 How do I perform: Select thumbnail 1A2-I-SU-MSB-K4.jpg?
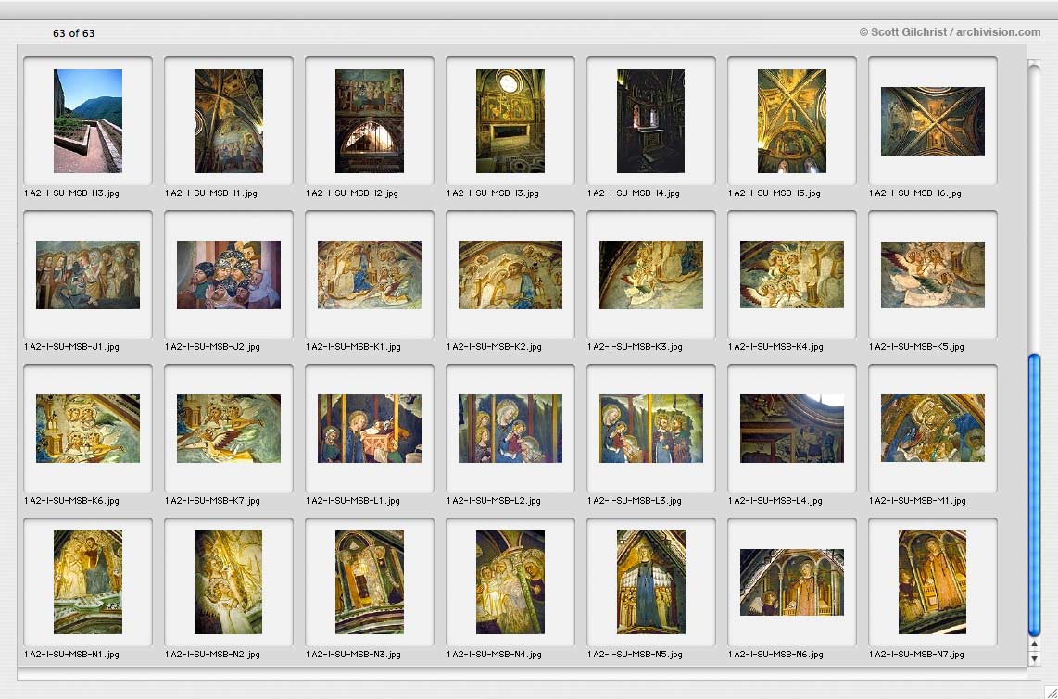click(791, 274)
